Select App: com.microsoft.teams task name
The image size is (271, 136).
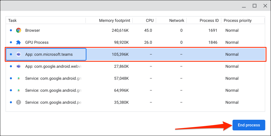49,54
